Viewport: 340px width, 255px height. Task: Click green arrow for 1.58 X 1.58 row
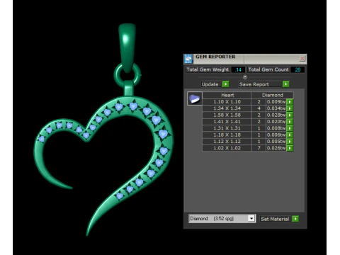click(290, 115)
